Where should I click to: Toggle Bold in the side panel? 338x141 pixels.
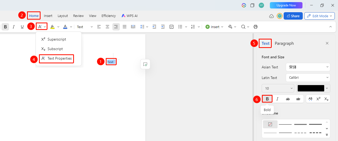(x=267, y=99)
